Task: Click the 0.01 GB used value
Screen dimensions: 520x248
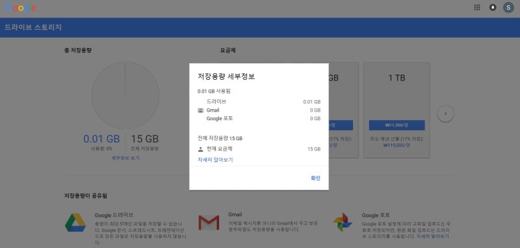Action: (x=101, y=139)
